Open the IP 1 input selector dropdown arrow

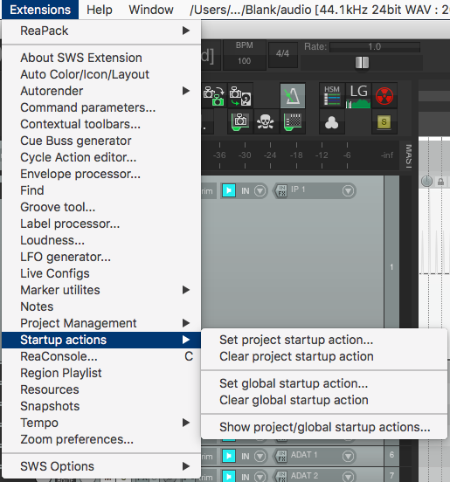pos(348,190)
